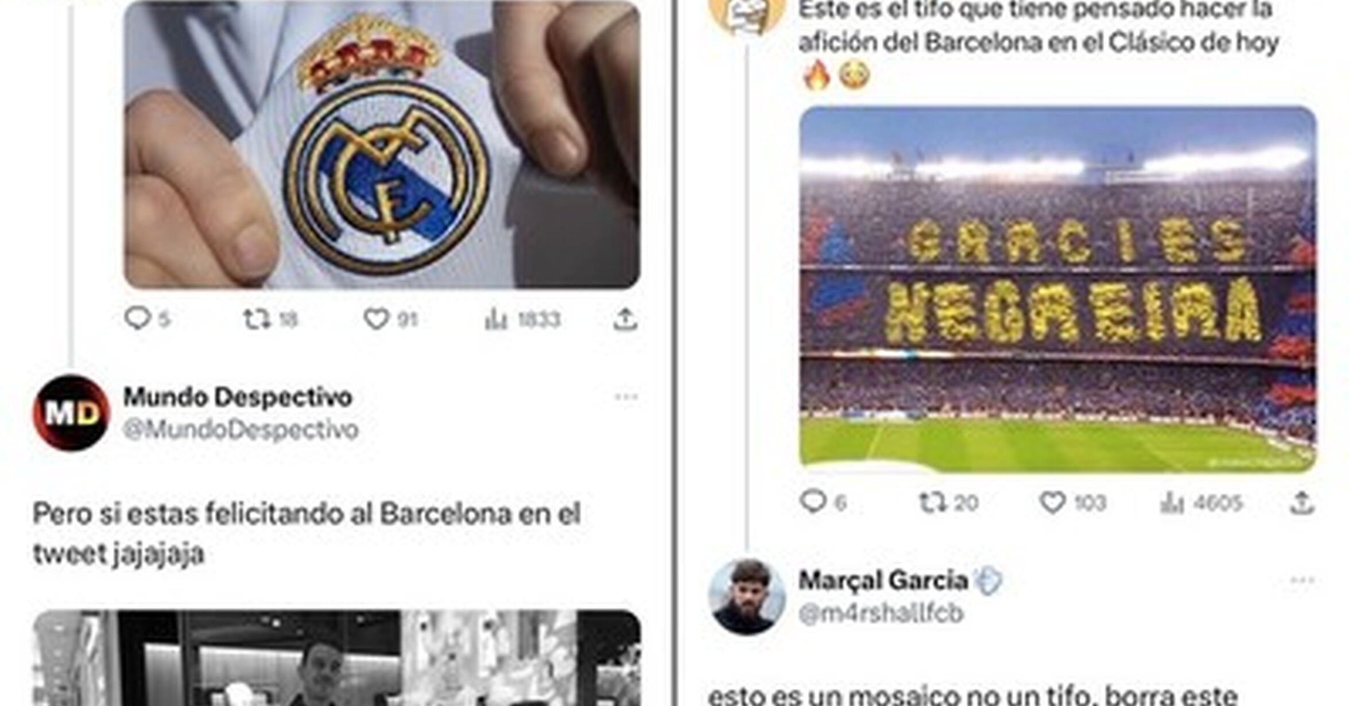
Task: Reply to the Gracies Negreira tifo tweet
Action: (x=823, y=502)
